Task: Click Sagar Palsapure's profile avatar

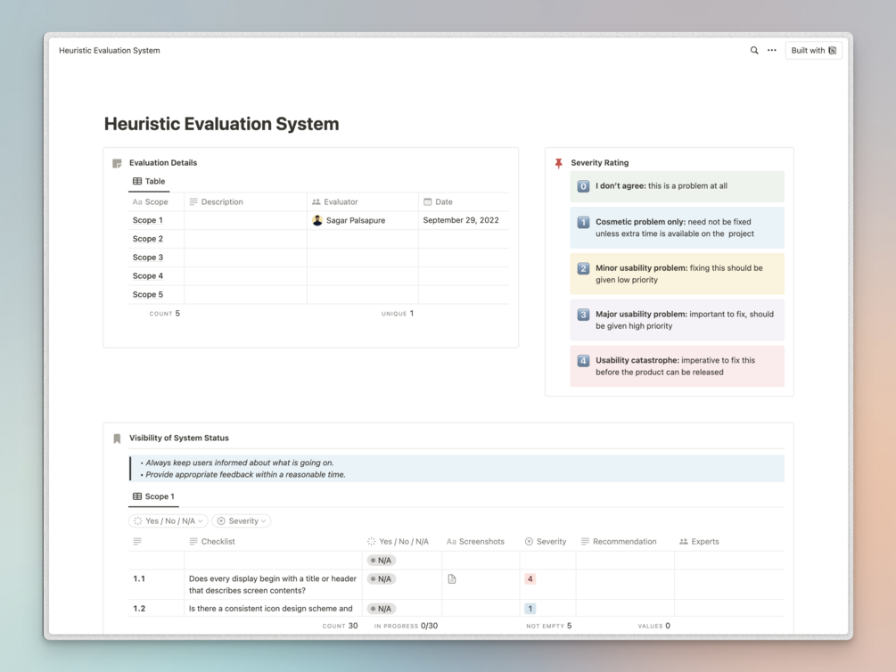Action: pyautogui.click(x=317, y=219)
